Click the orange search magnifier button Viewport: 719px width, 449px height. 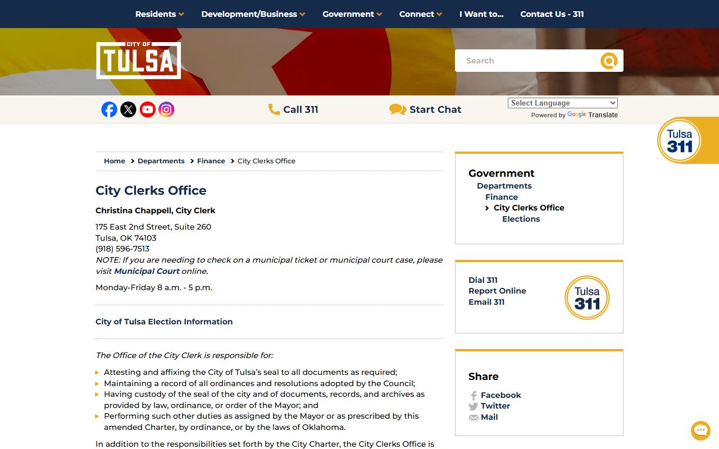click(x=608, y=61)
